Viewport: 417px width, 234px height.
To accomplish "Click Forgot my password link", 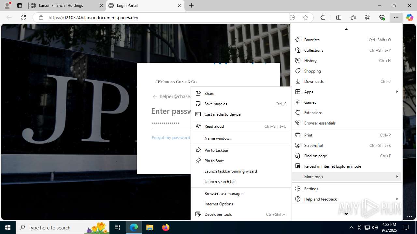I will coord(171,137).
